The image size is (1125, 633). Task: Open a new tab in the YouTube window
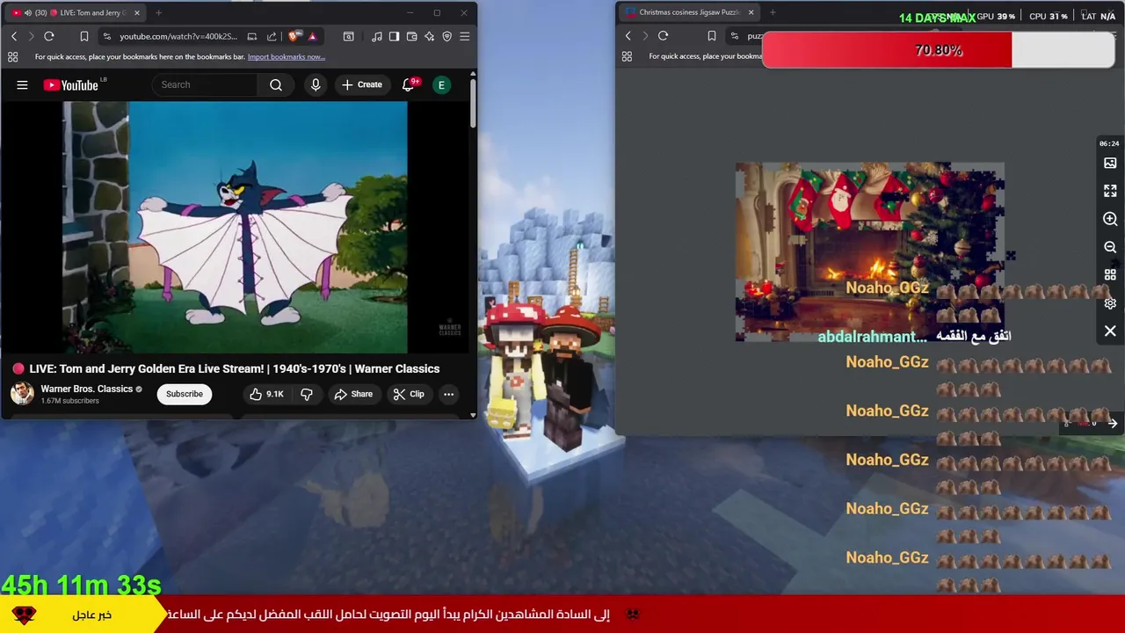158,13
